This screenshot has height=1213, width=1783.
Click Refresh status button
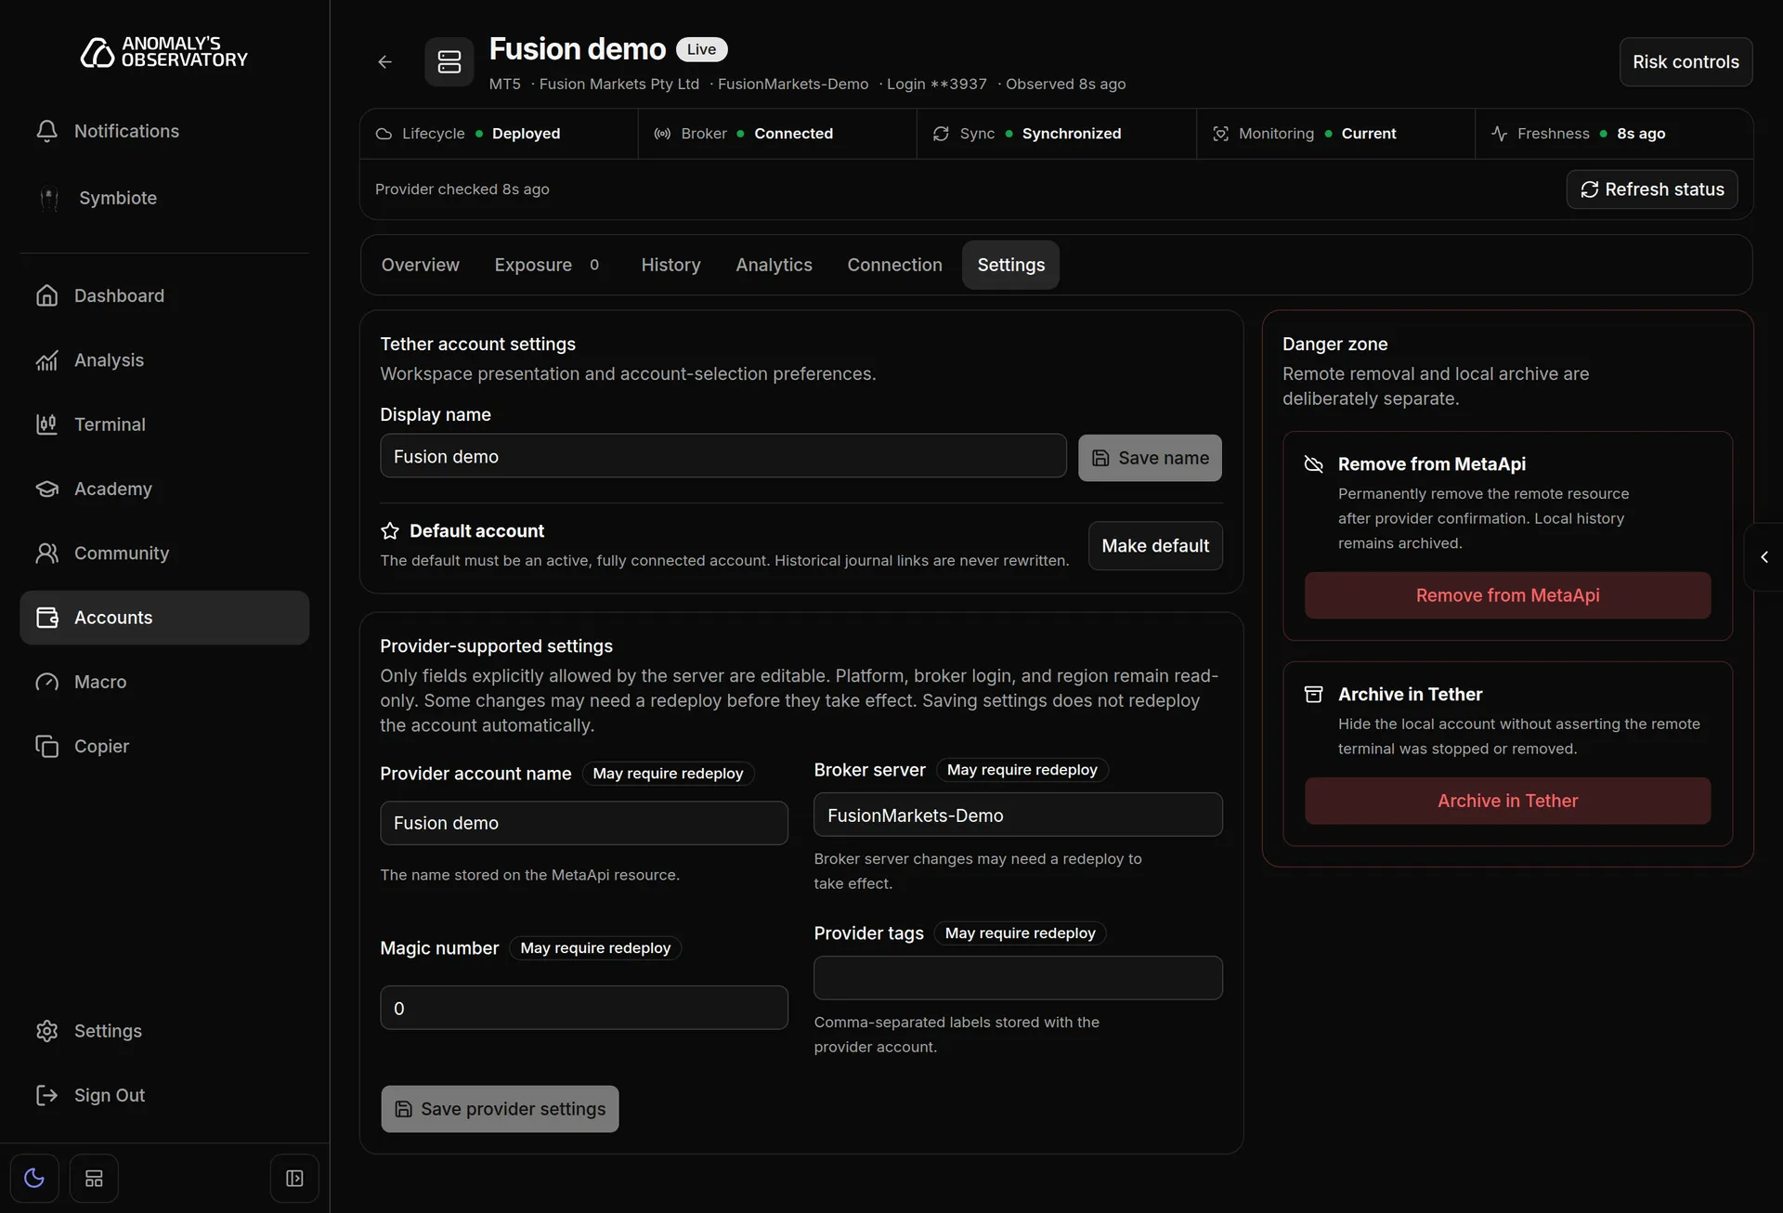tap(1652, 189)
